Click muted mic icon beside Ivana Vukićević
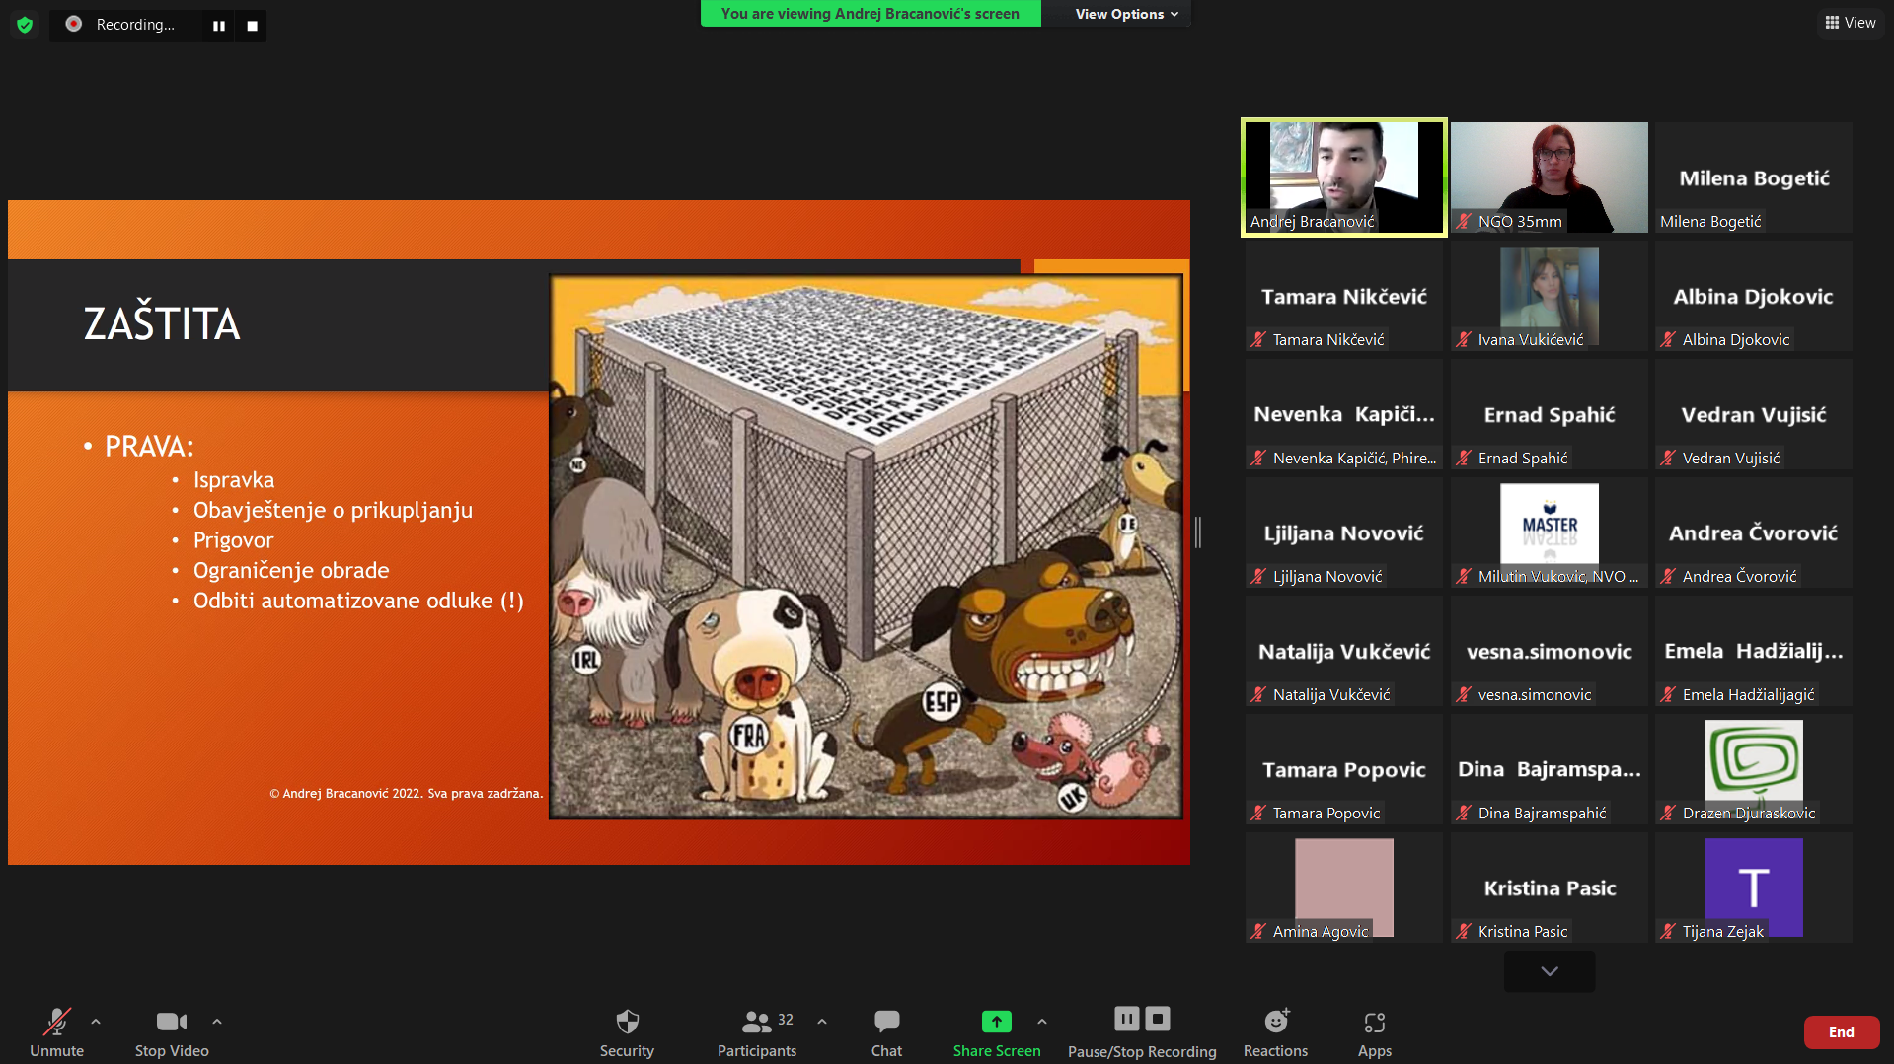The image size is (1894, 1064). tap(1464, 340)
